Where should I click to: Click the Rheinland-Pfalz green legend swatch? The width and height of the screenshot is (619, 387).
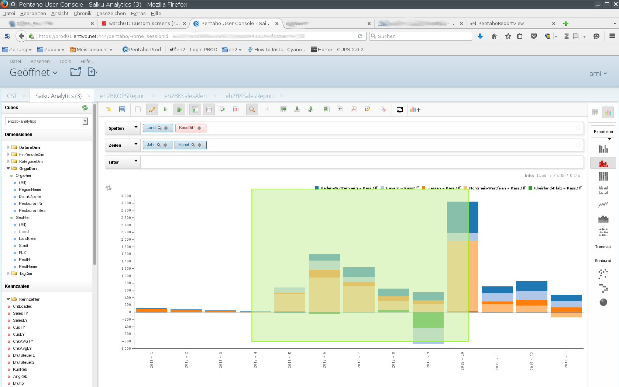coord(530,188)
